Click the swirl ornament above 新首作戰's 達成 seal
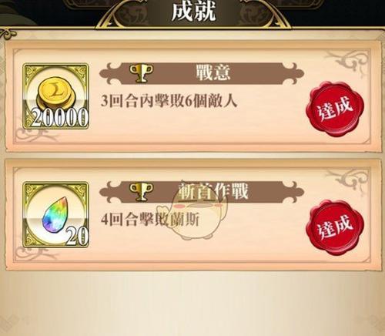 [347, 181]
